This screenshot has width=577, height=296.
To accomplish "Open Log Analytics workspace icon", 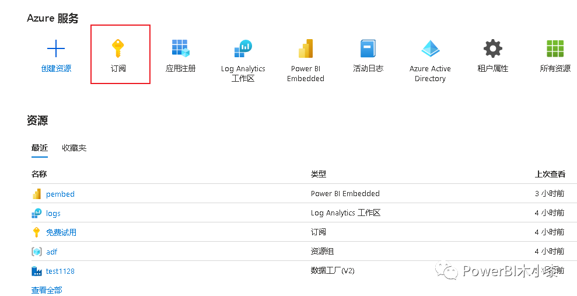I will point(243,48).
